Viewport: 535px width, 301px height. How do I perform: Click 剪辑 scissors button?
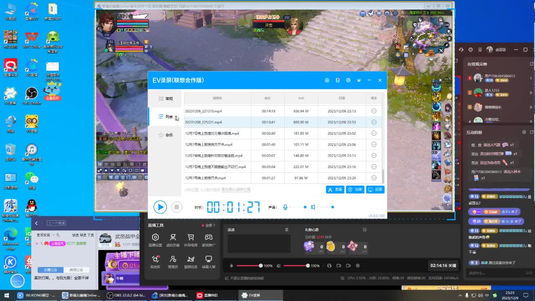(x=335, y=189)
